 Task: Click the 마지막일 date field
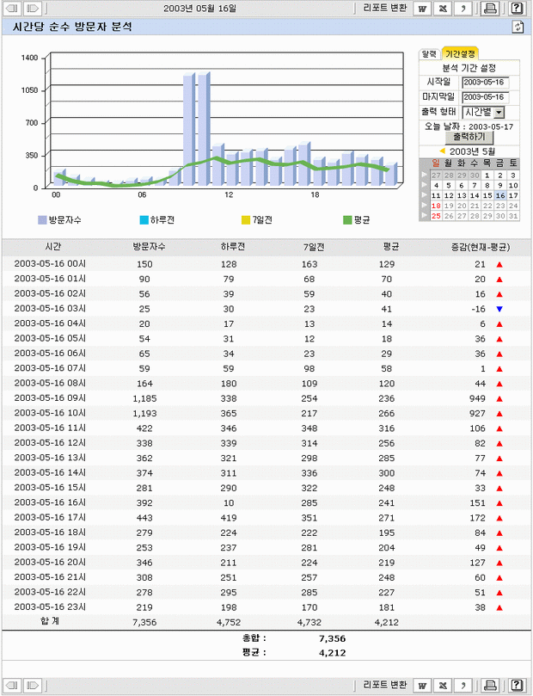point(485,96)
